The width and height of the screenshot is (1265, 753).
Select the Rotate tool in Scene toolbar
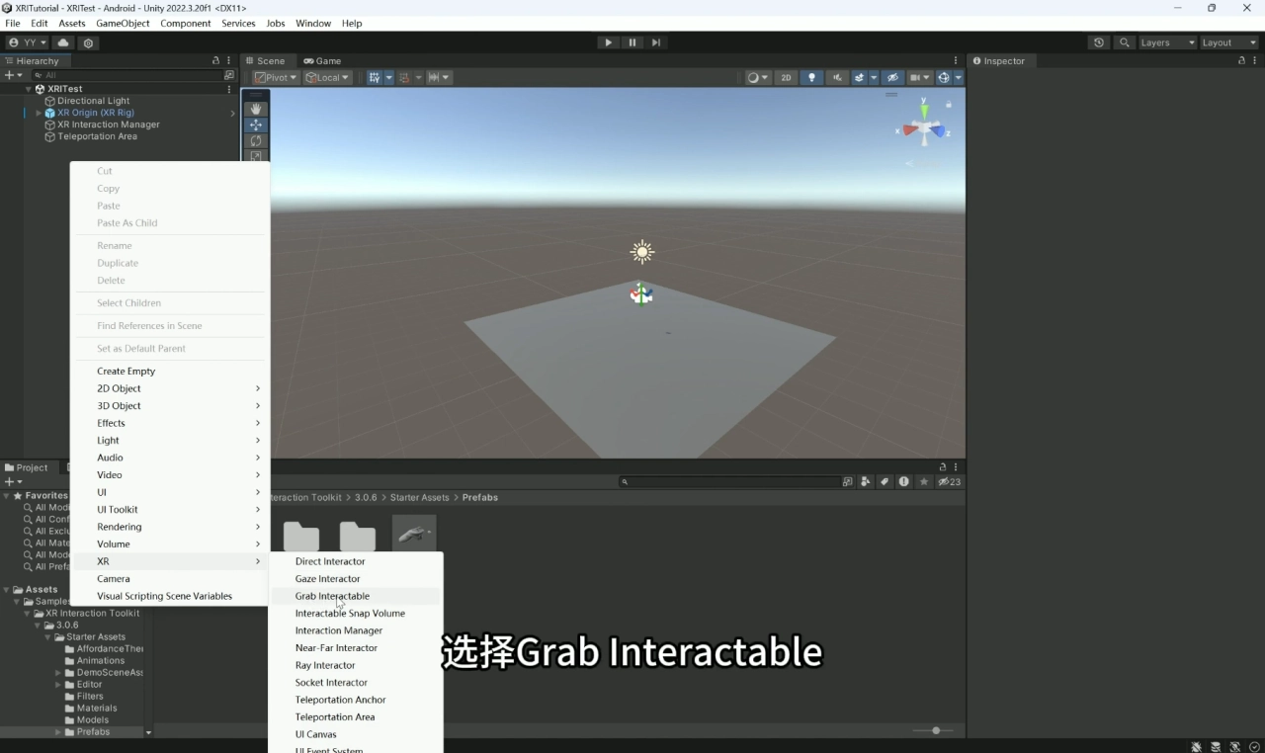click(256, 141)
